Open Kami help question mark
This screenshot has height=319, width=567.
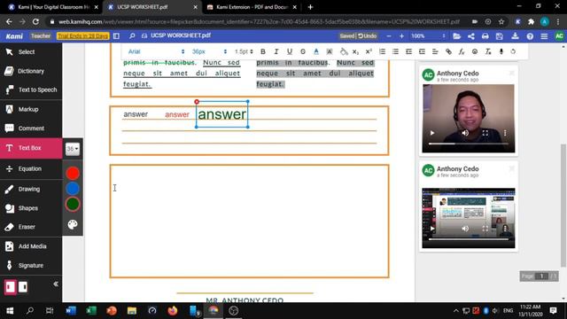click(x=530, y=36)
